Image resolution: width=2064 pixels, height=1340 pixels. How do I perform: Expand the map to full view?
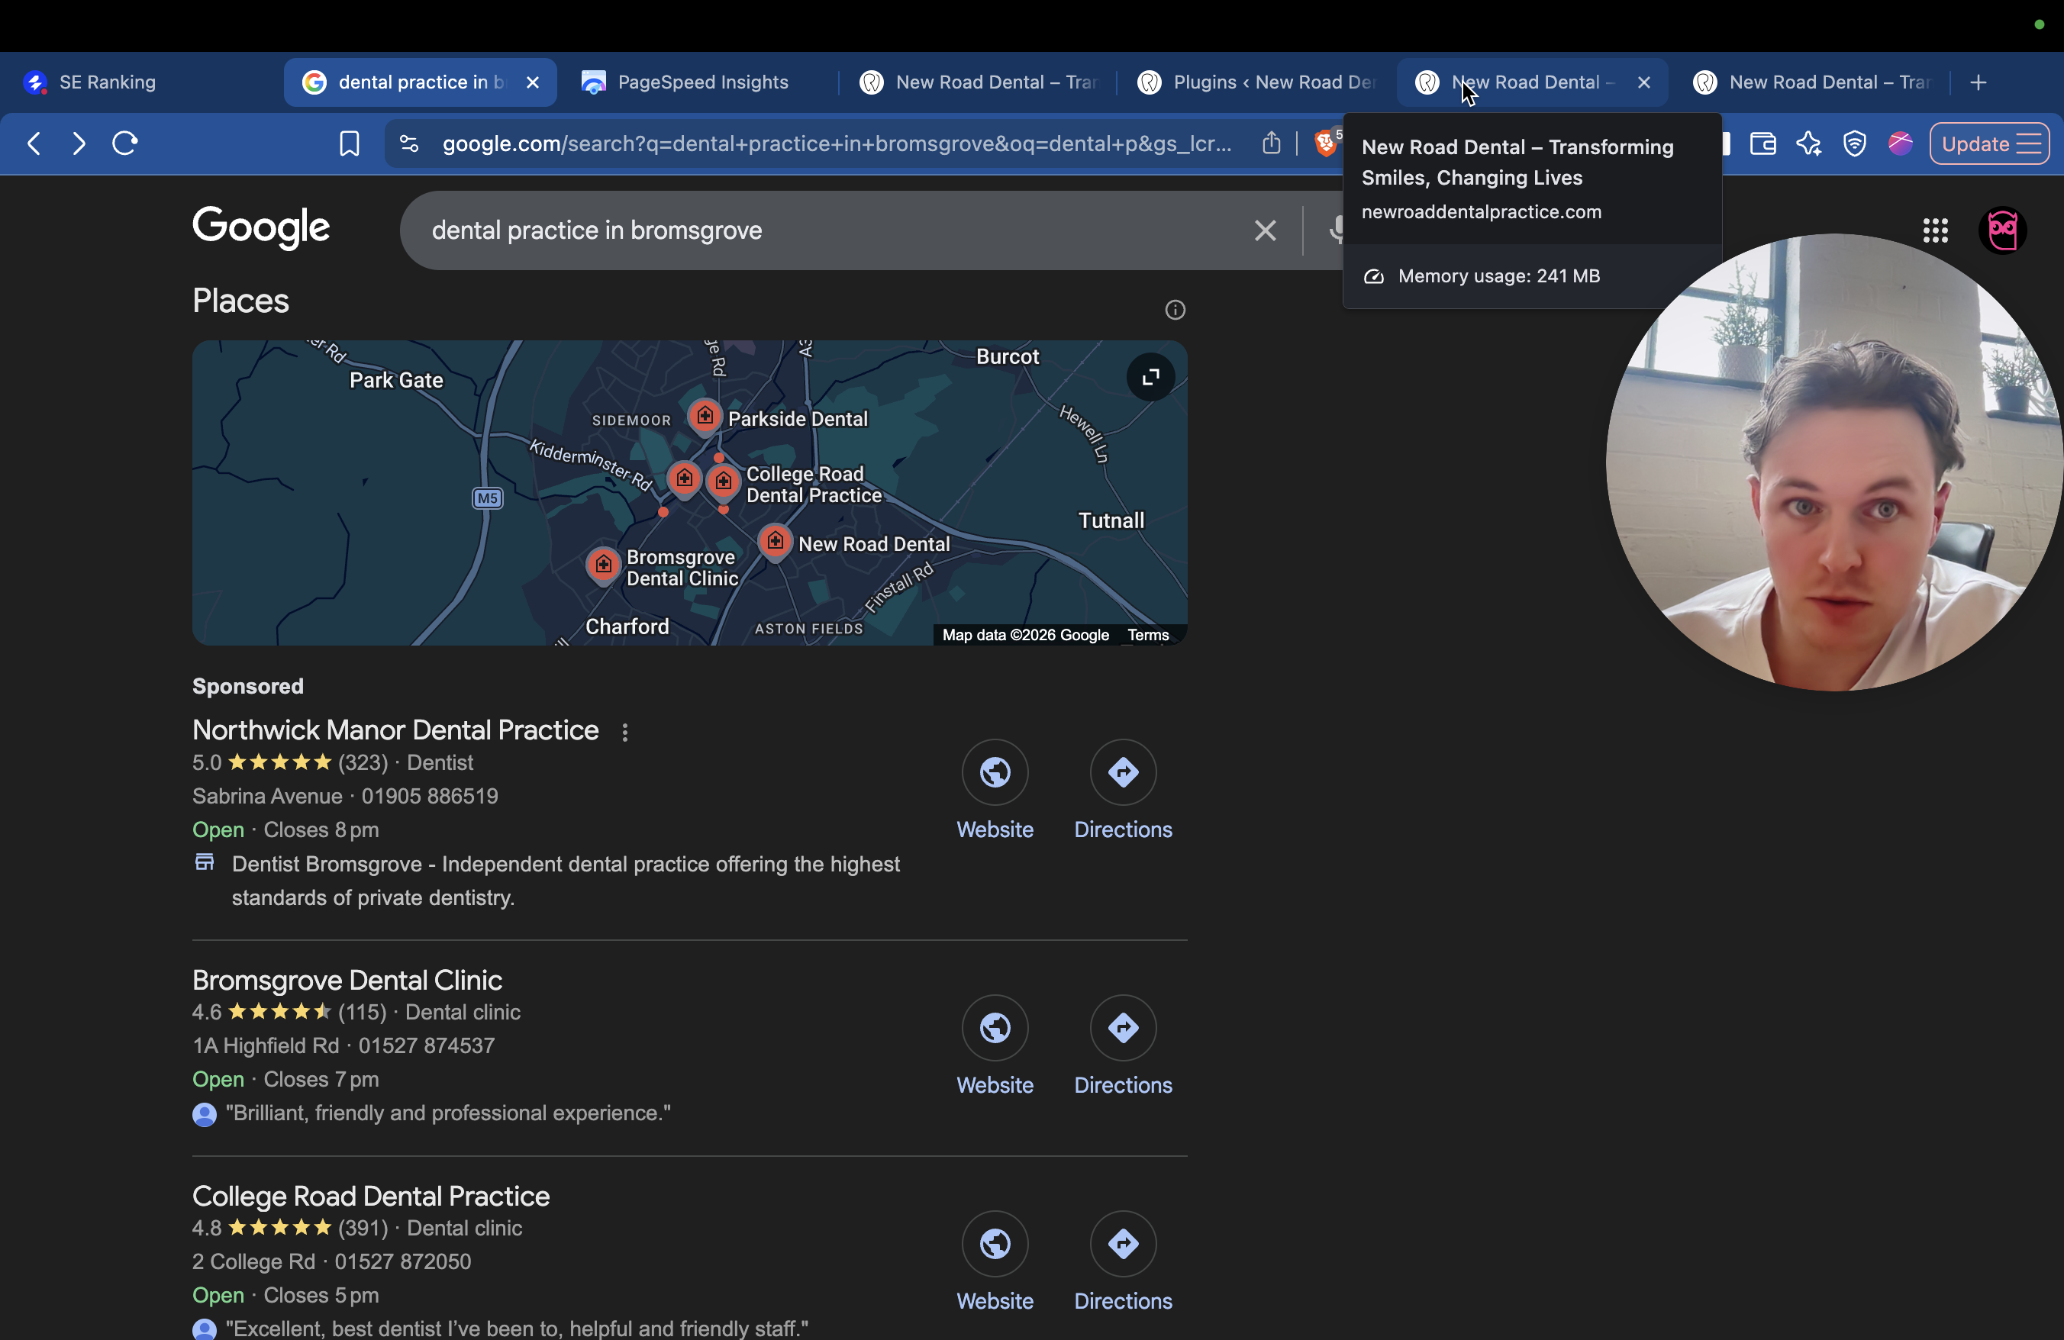pyautogui.click(x=1151, y=377)
